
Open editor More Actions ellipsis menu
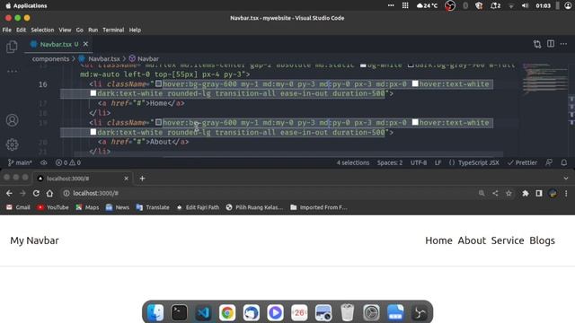(563, 44)
